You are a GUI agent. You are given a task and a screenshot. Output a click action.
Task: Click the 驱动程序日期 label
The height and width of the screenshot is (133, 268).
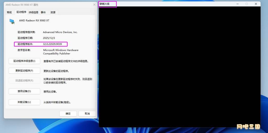[x=25, y=38]
